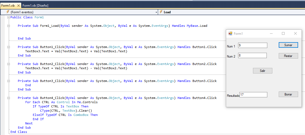305x135 pixels.
Task: Click the 'For Each CTRL As Control' line
Action: [62, 102]
